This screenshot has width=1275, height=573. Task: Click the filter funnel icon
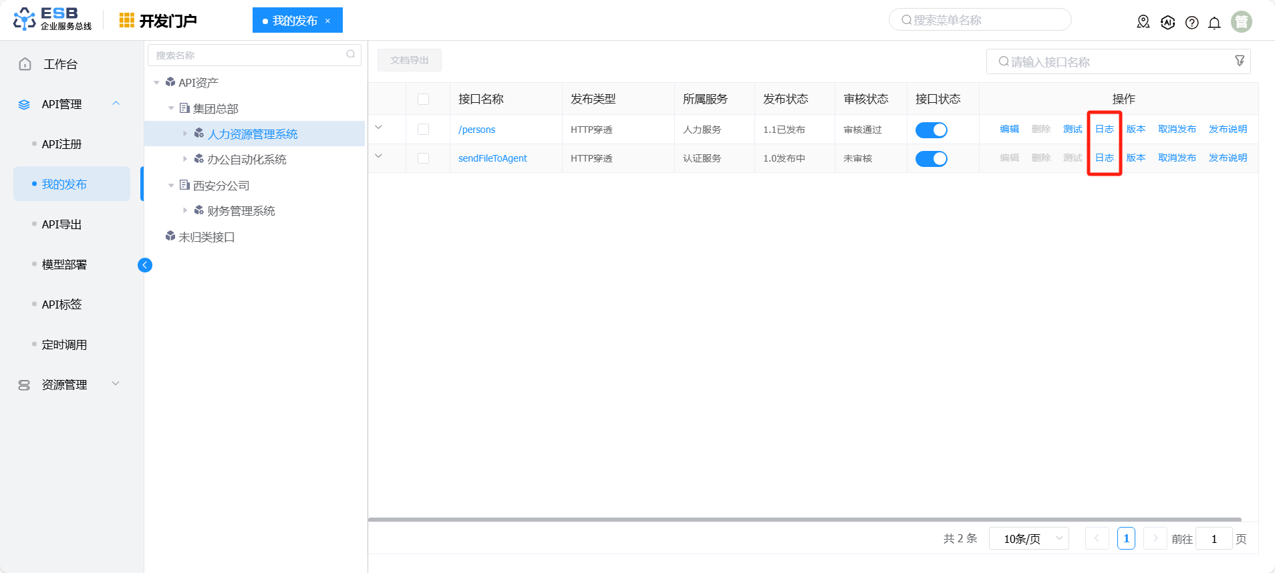1240,61
